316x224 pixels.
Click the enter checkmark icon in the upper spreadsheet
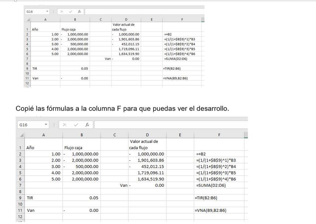(71, 12)
